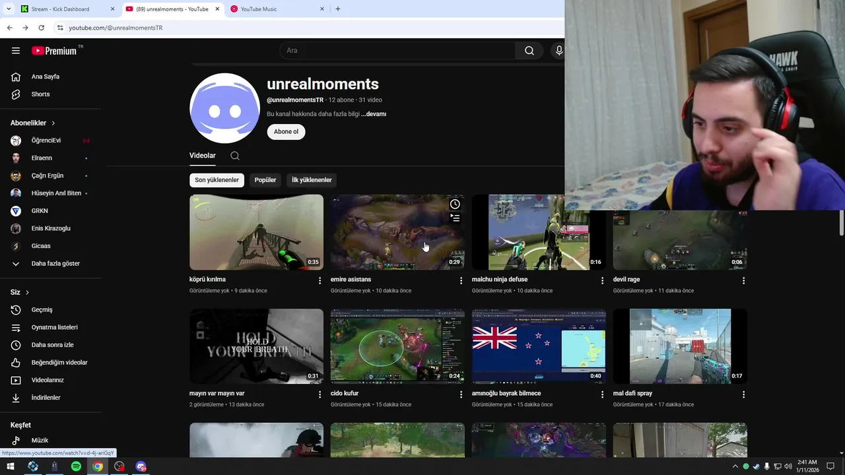Open options menu for cido kufur
845x475 pixels.
[461, 395]
